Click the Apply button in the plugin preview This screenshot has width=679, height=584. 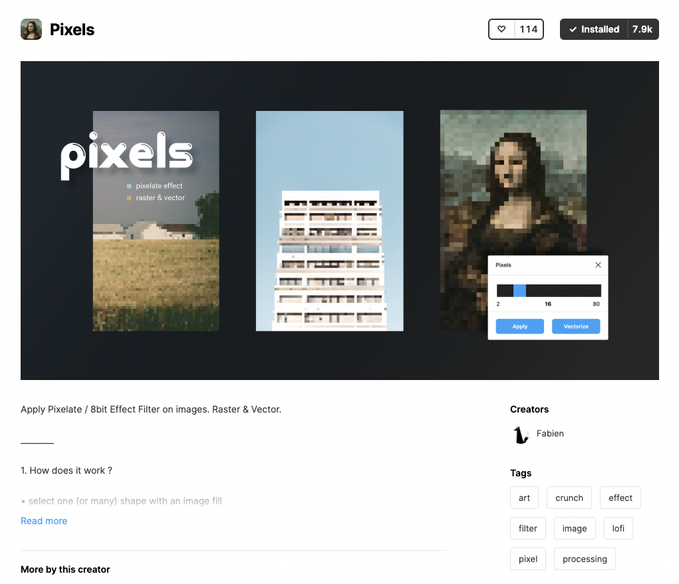(519, 326)
